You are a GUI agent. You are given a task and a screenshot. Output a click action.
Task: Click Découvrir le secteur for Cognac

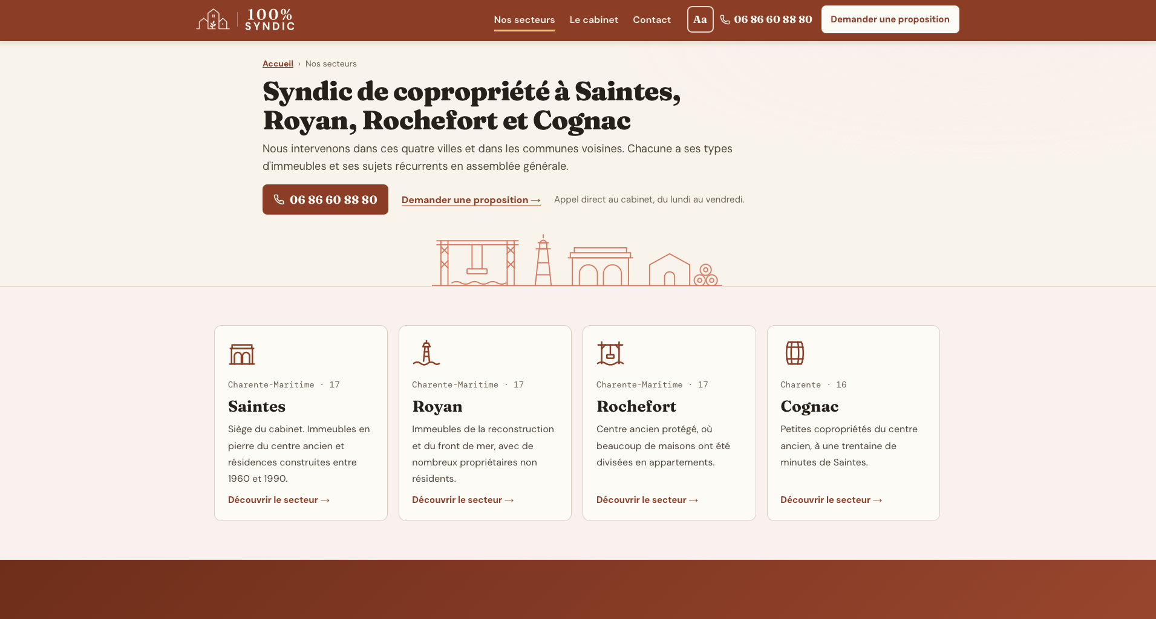[831, 500]
